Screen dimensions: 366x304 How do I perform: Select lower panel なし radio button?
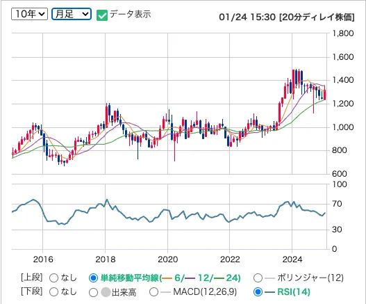(53, 292)
